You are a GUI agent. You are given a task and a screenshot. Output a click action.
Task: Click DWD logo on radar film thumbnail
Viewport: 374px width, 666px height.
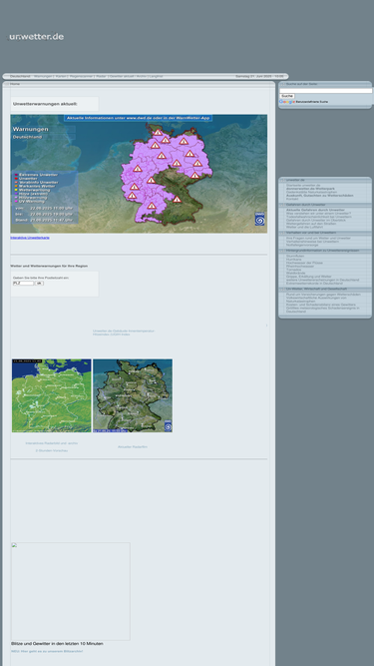pos(168,425)
